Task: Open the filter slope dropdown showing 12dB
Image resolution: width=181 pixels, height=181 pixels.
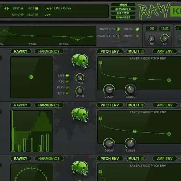Action: point(165,28)
